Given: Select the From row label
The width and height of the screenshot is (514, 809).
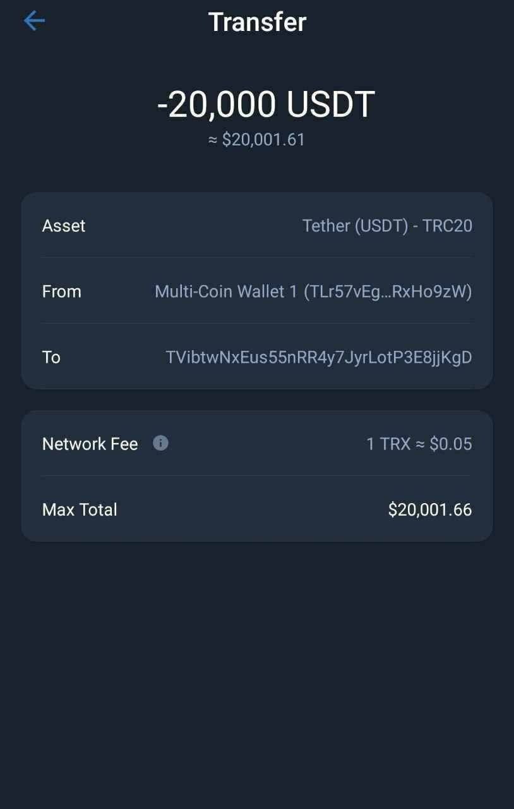Looking at the screenshot, I should [61, 291].
